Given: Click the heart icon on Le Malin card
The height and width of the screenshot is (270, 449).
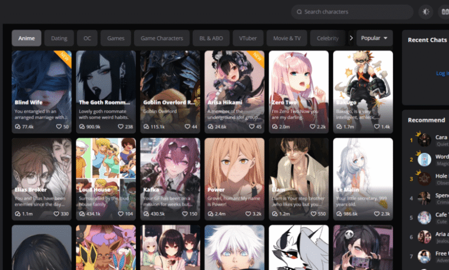Looking at the screenshot, I should click(376, 214).
